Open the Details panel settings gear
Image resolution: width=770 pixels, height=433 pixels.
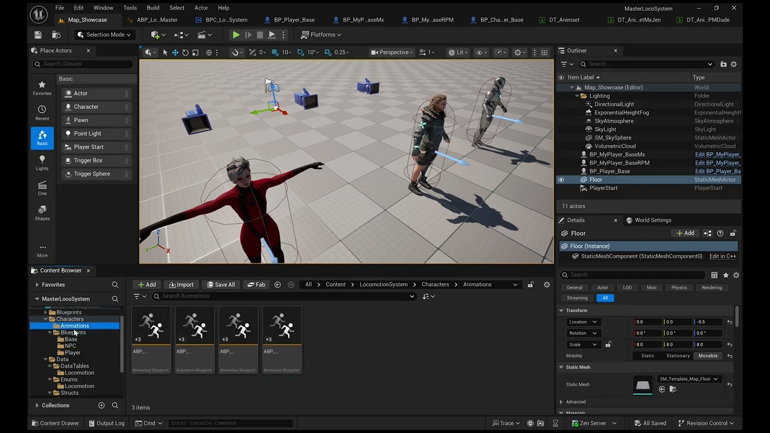[736, 275]
